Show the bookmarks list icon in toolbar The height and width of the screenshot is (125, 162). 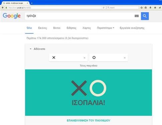[x=146, y=8]
